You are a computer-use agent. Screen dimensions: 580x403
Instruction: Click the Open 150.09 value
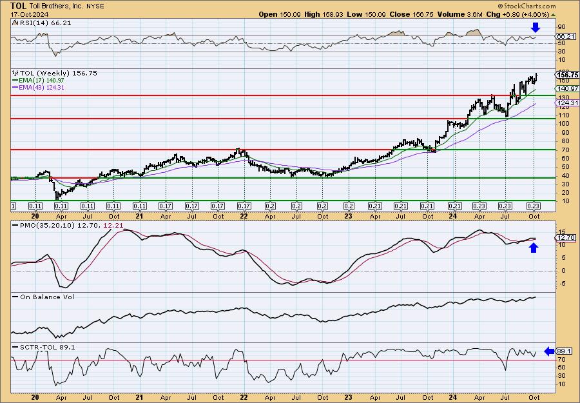[x=280, y=14]
